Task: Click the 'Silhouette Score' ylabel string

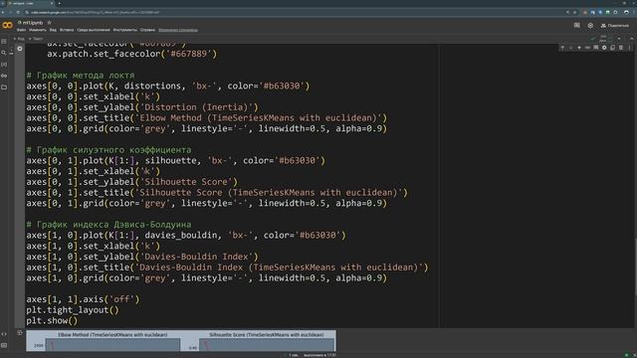Action: click(186, 182)
